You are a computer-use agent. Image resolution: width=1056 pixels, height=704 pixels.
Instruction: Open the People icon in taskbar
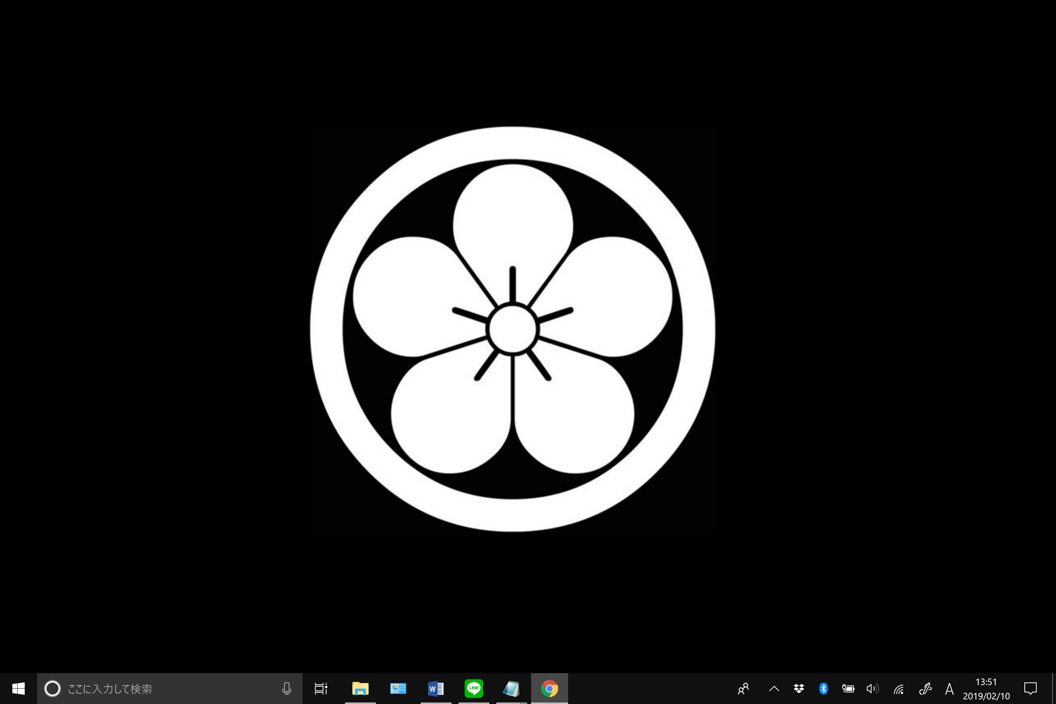743,688
